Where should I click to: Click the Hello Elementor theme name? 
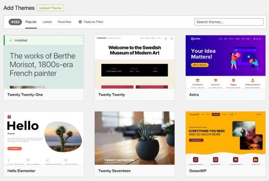21,171
